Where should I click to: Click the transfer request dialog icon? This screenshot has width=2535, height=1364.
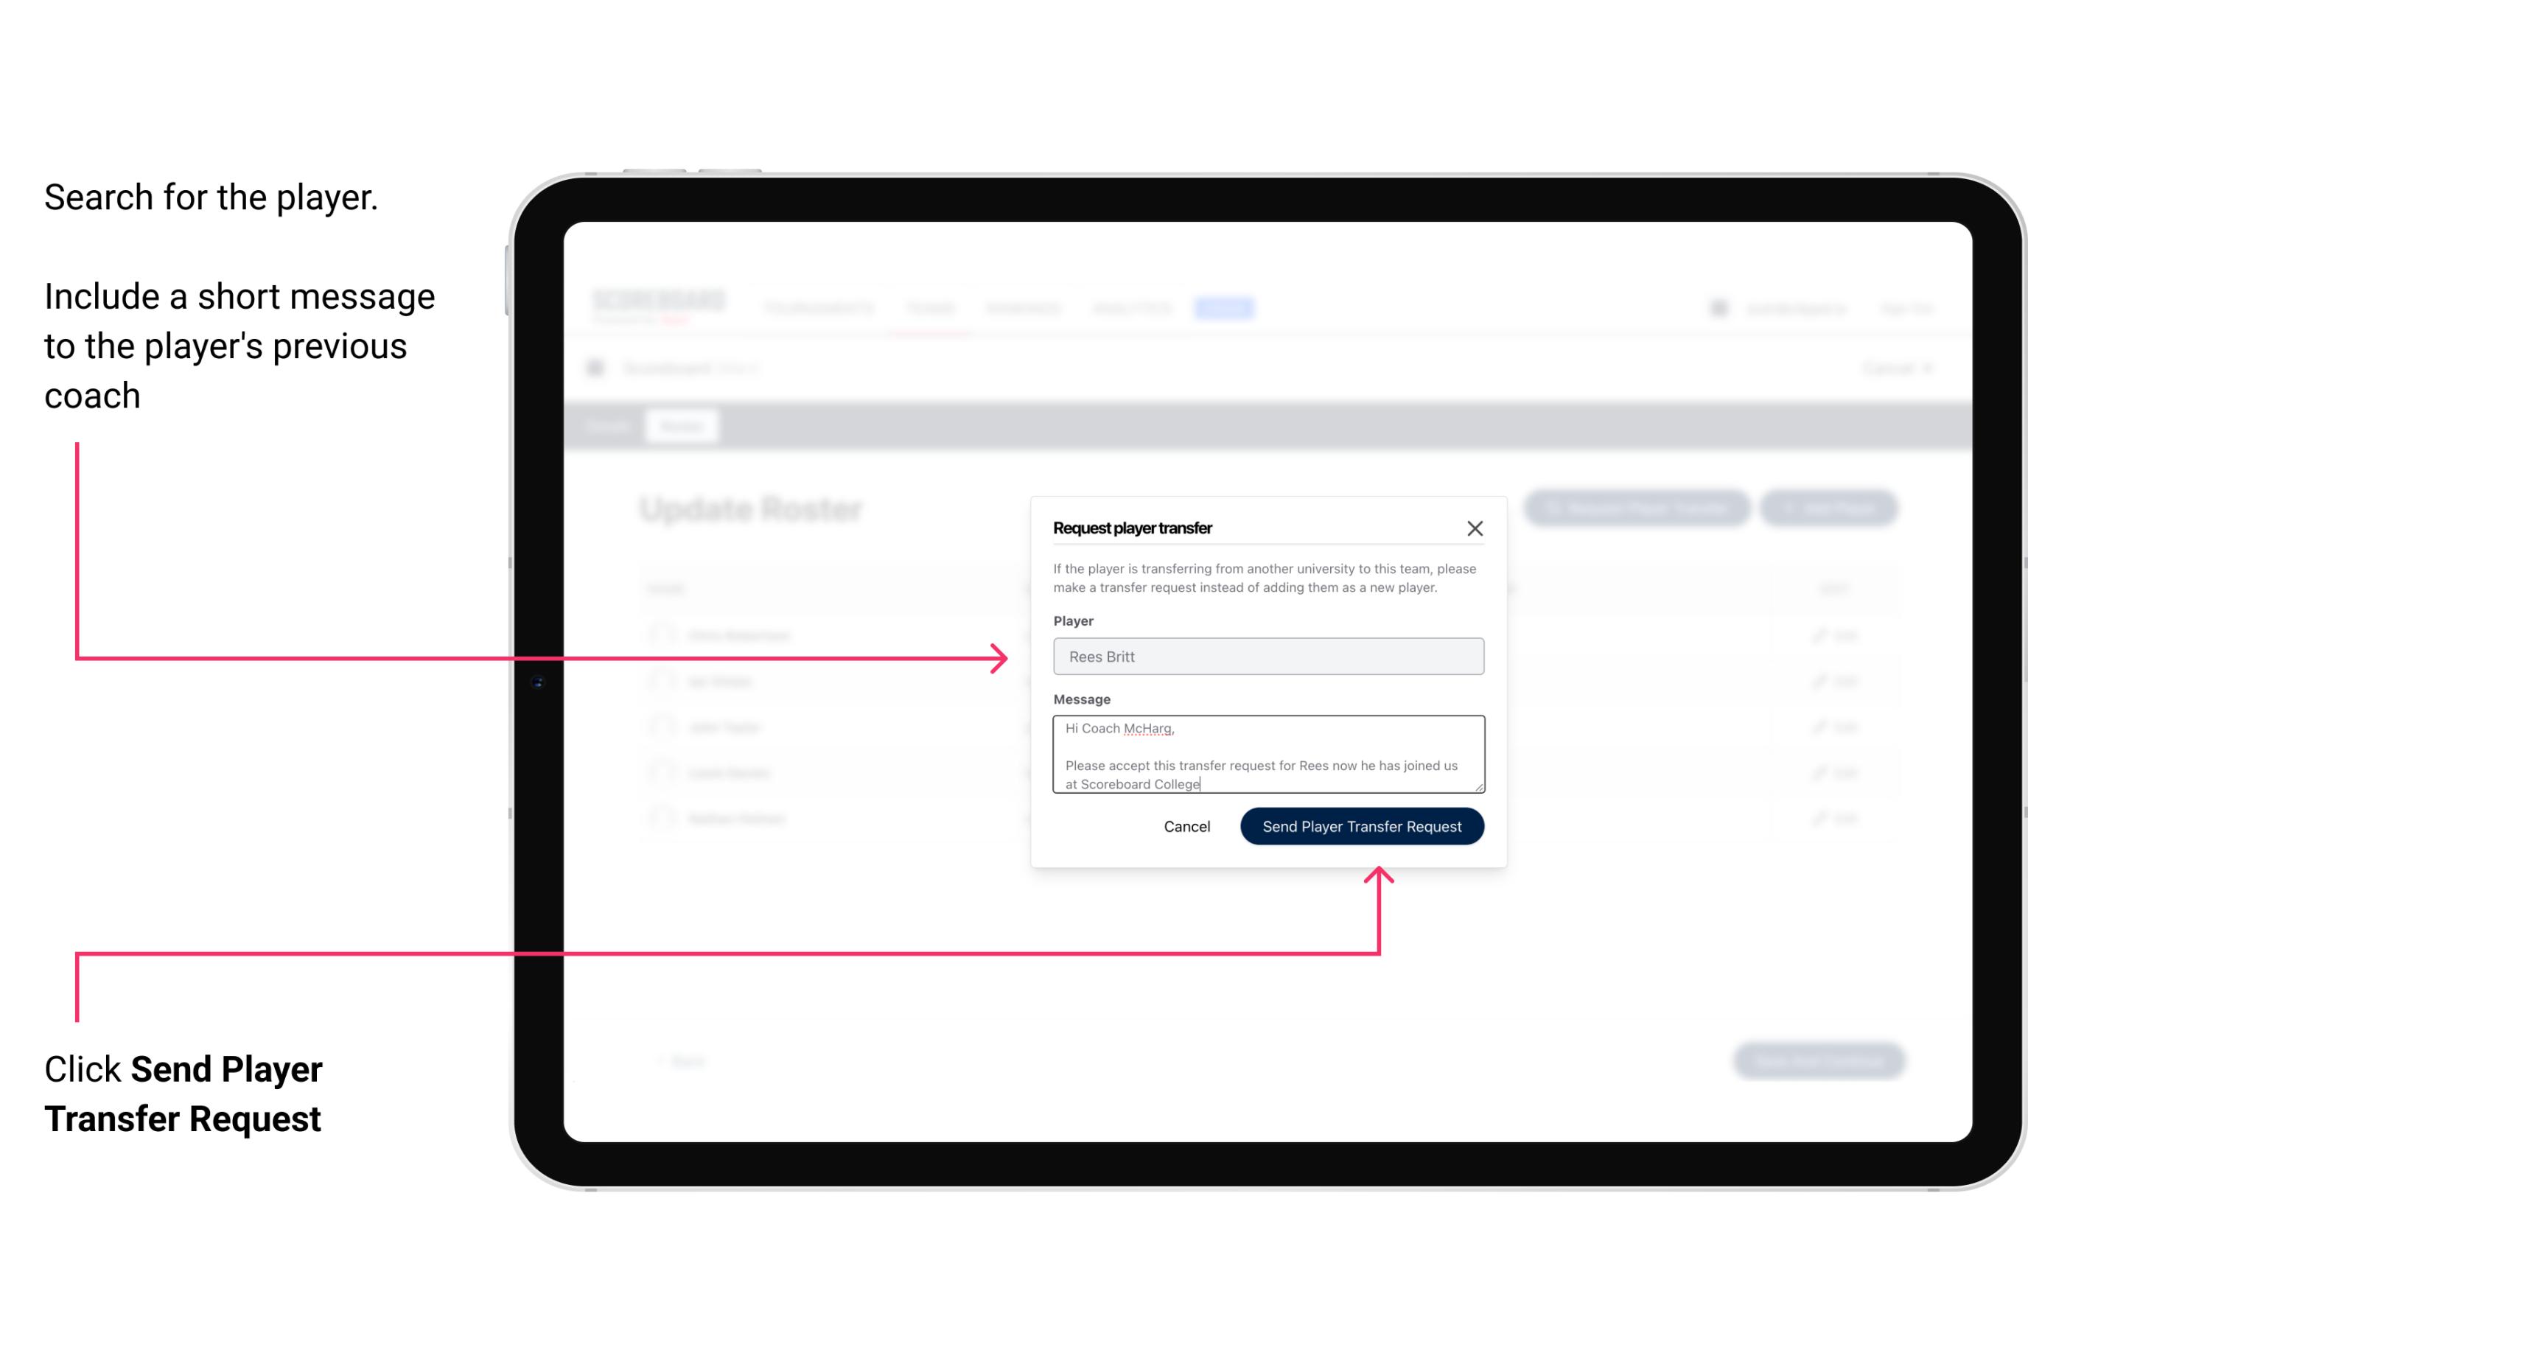[1475, 528]
